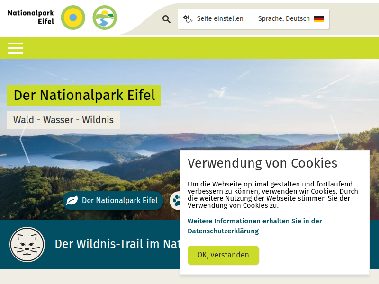The width and height of the screenshot is (379, 284).
Task: Click the green landscape river logo
Action: tap(105, 18)
